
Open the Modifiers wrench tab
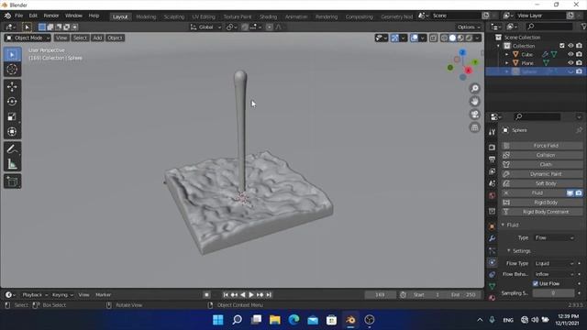pos(492,238)
